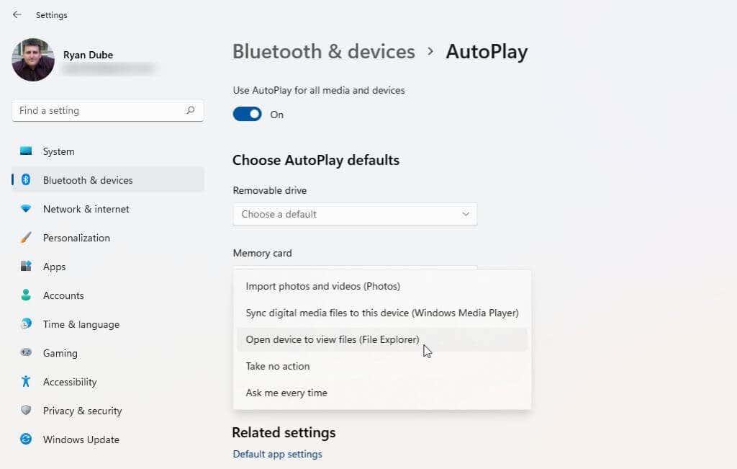This screenshot has width=737, height=469.
Task: Select Take no action option
Action: pos(278,366)
